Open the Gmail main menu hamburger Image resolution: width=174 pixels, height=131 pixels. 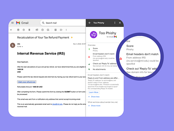[x=12, y=23]
